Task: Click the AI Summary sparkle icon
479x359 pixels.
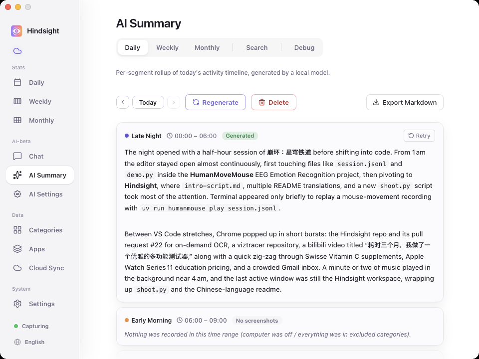Action: tap(17, 175)
